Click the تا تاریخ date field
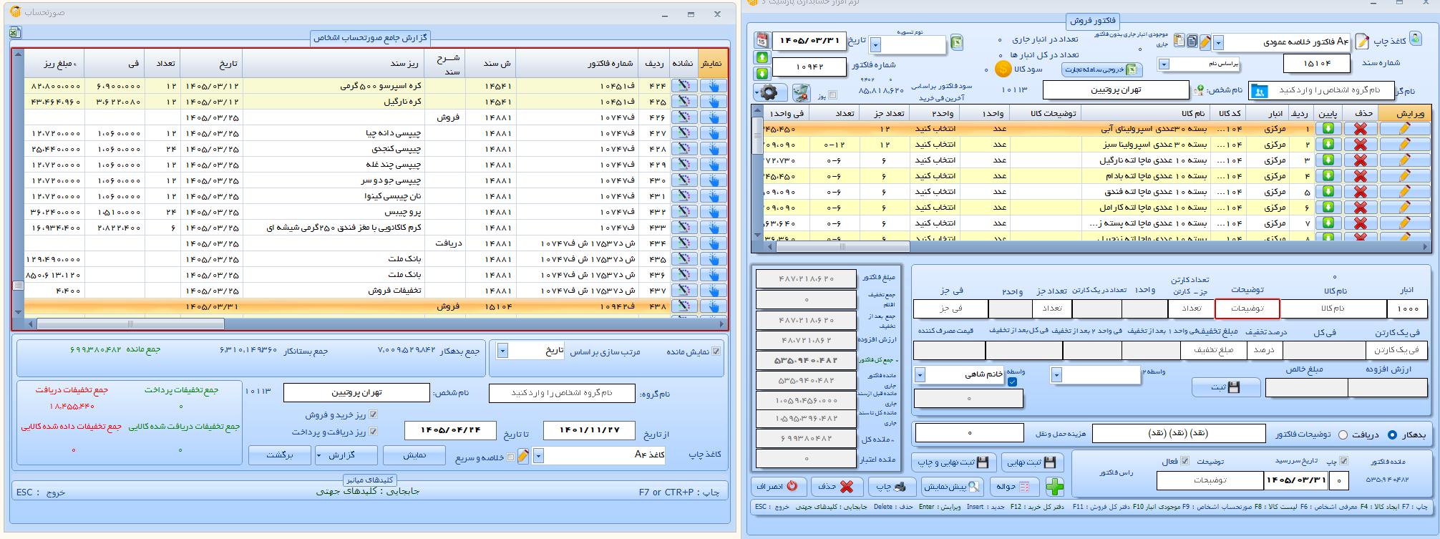Viewport: 1440px width, 539px height. point(450,430)
